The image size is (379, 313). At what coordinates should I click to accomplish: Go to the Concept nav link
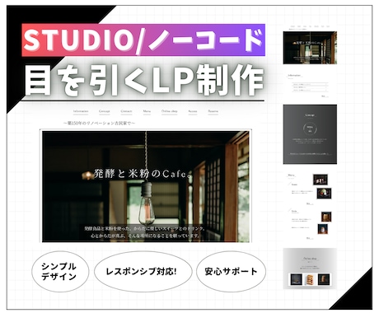coord(105,111)
